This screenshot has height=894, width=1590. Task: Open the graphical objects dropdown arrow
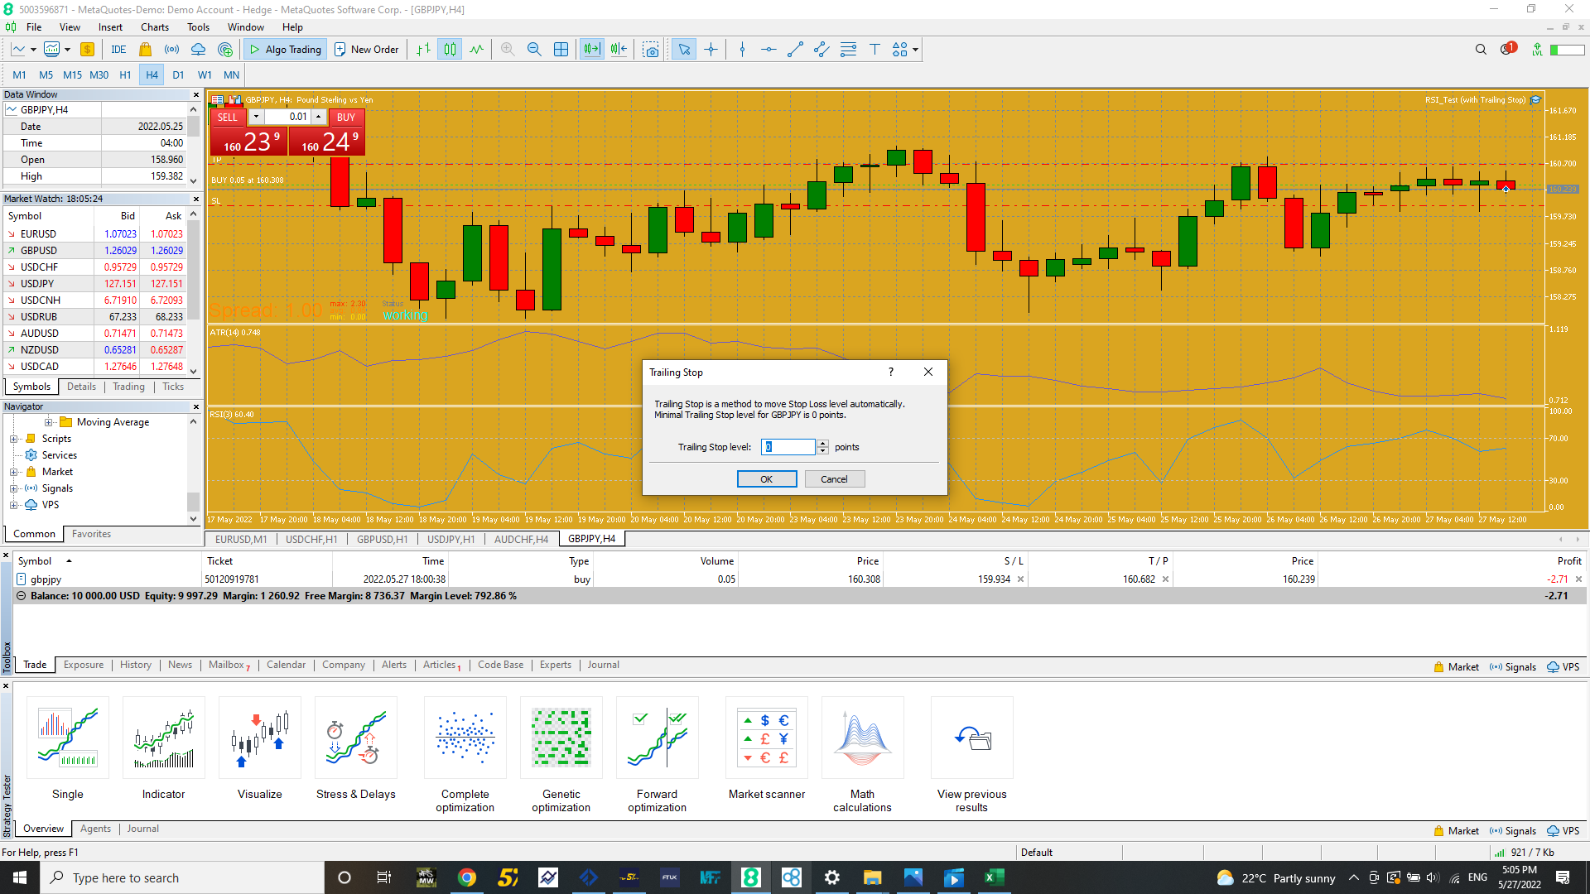coord(915,50)
